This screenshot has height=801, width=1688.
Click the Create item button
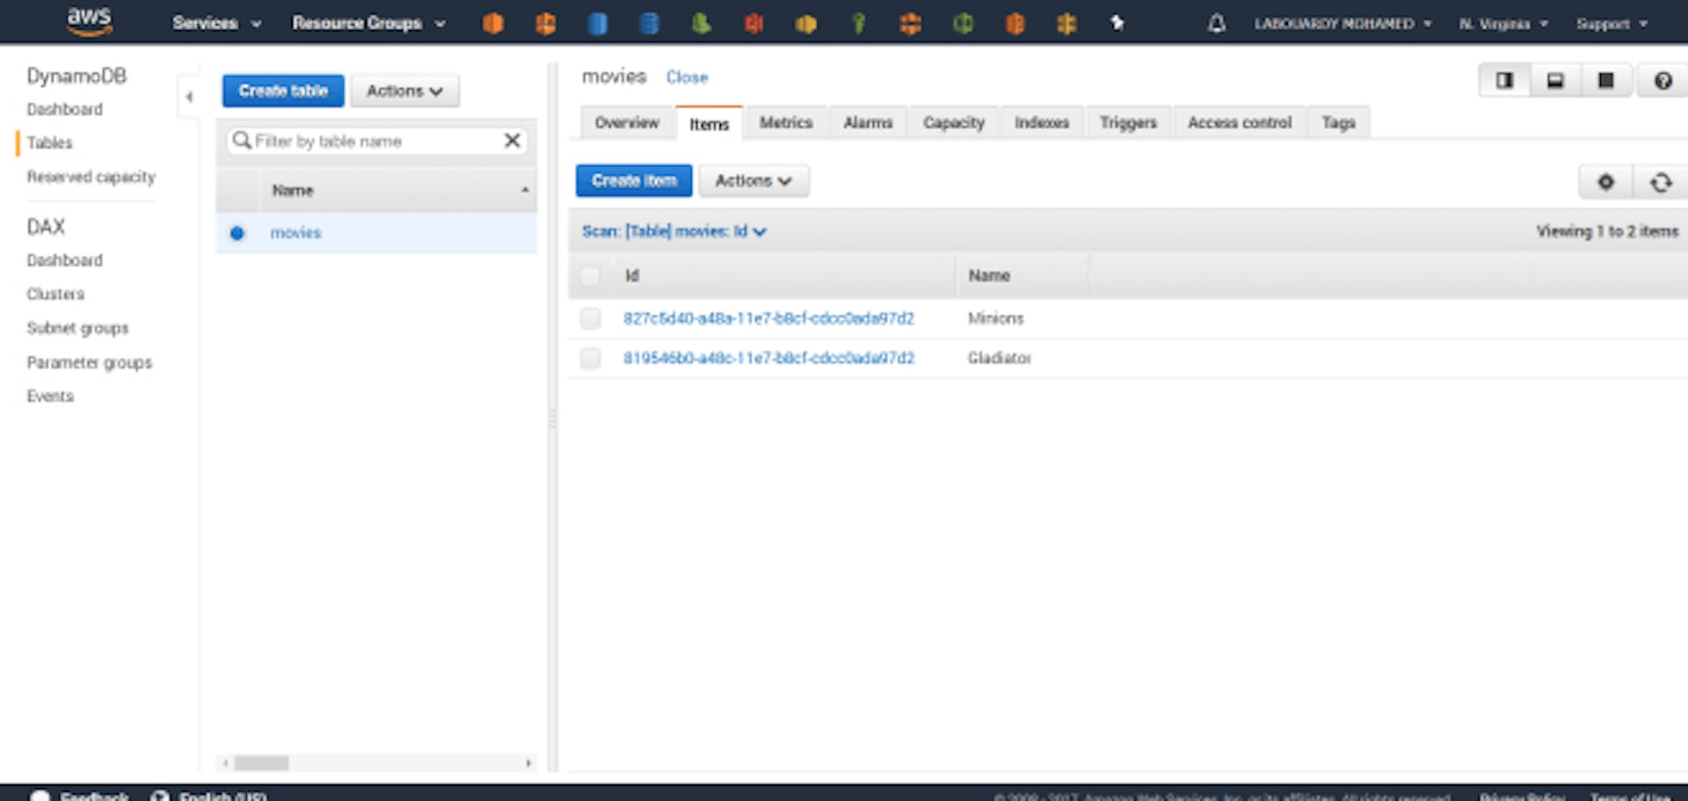634,180
